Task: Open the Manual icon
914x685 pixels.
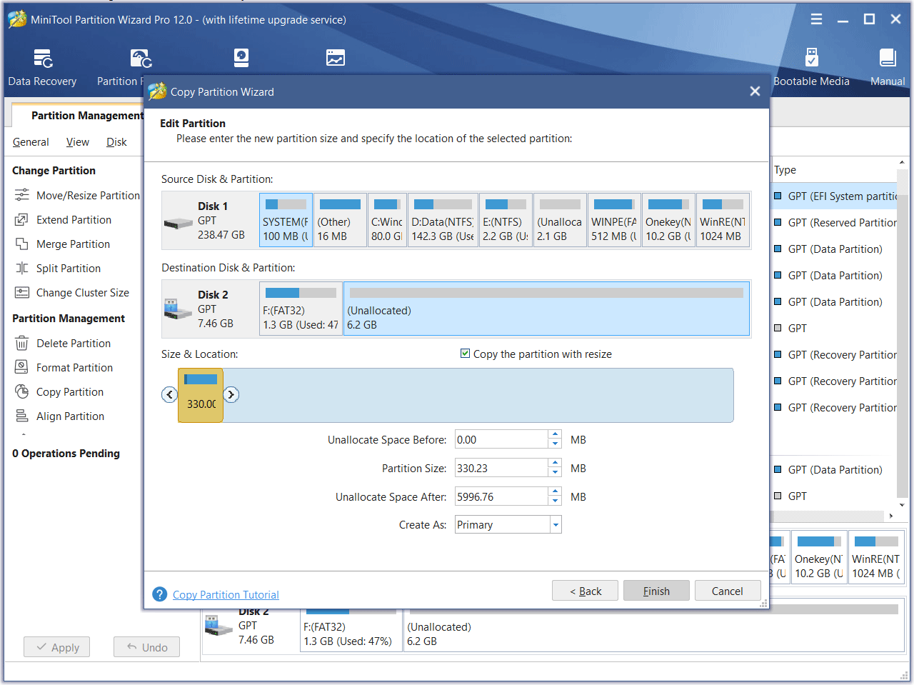Action: coord(888,58)
